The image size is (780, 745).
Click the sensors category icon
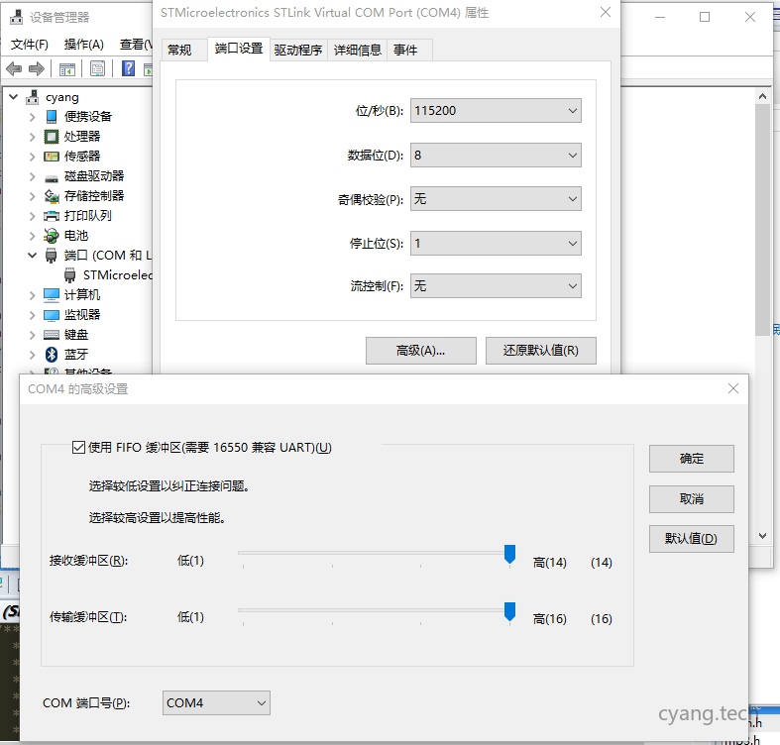(52, 157)
